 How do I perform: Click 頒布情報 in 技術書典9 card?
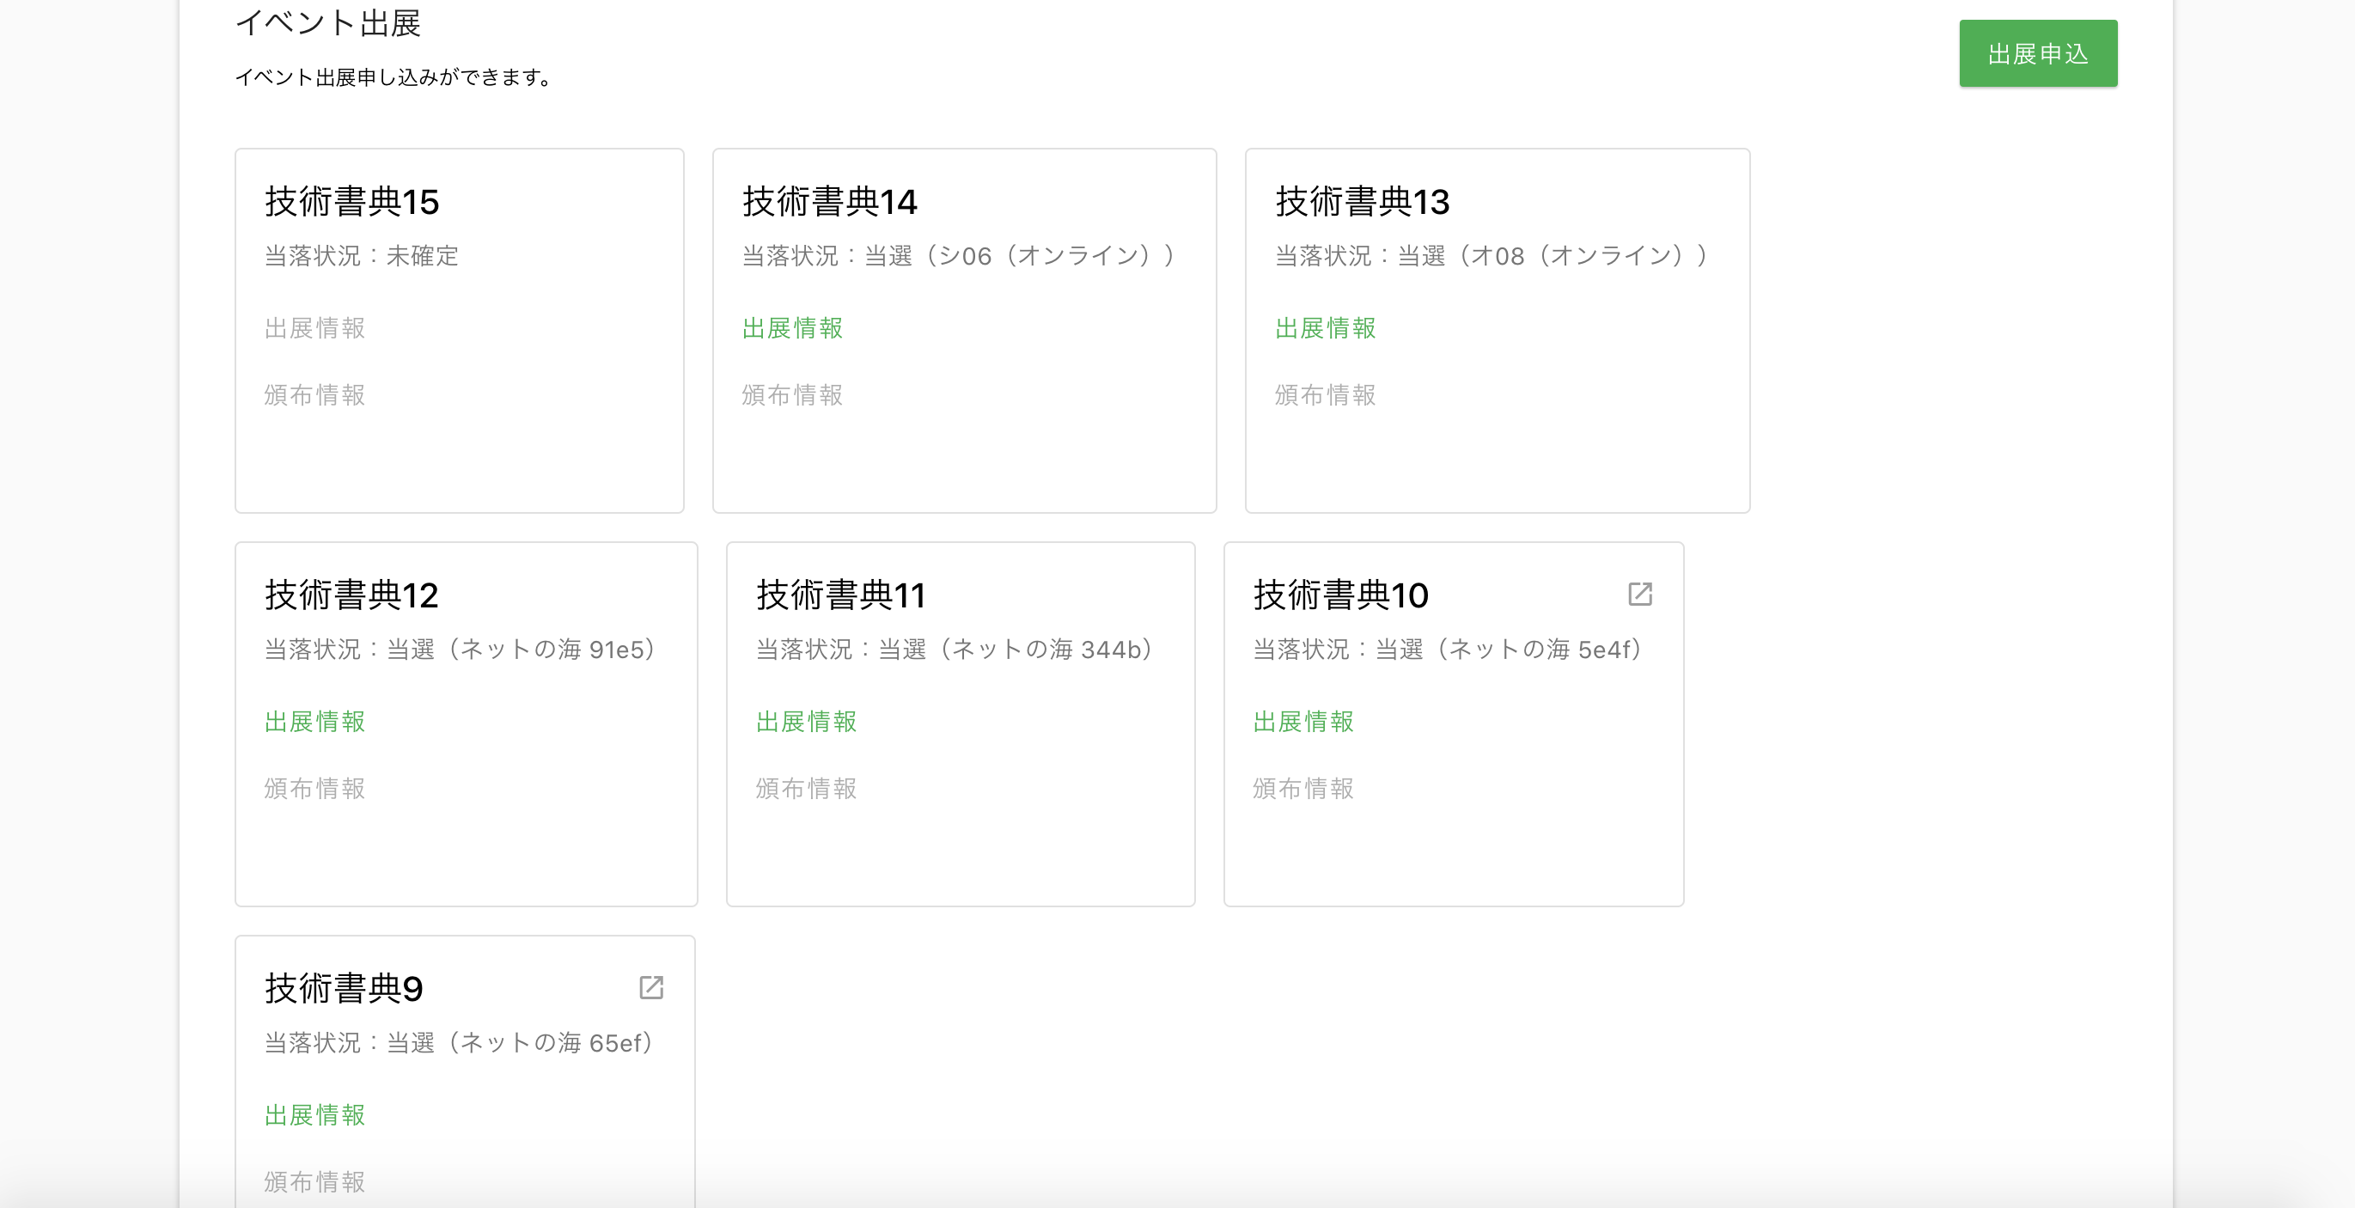[314, 1181]
